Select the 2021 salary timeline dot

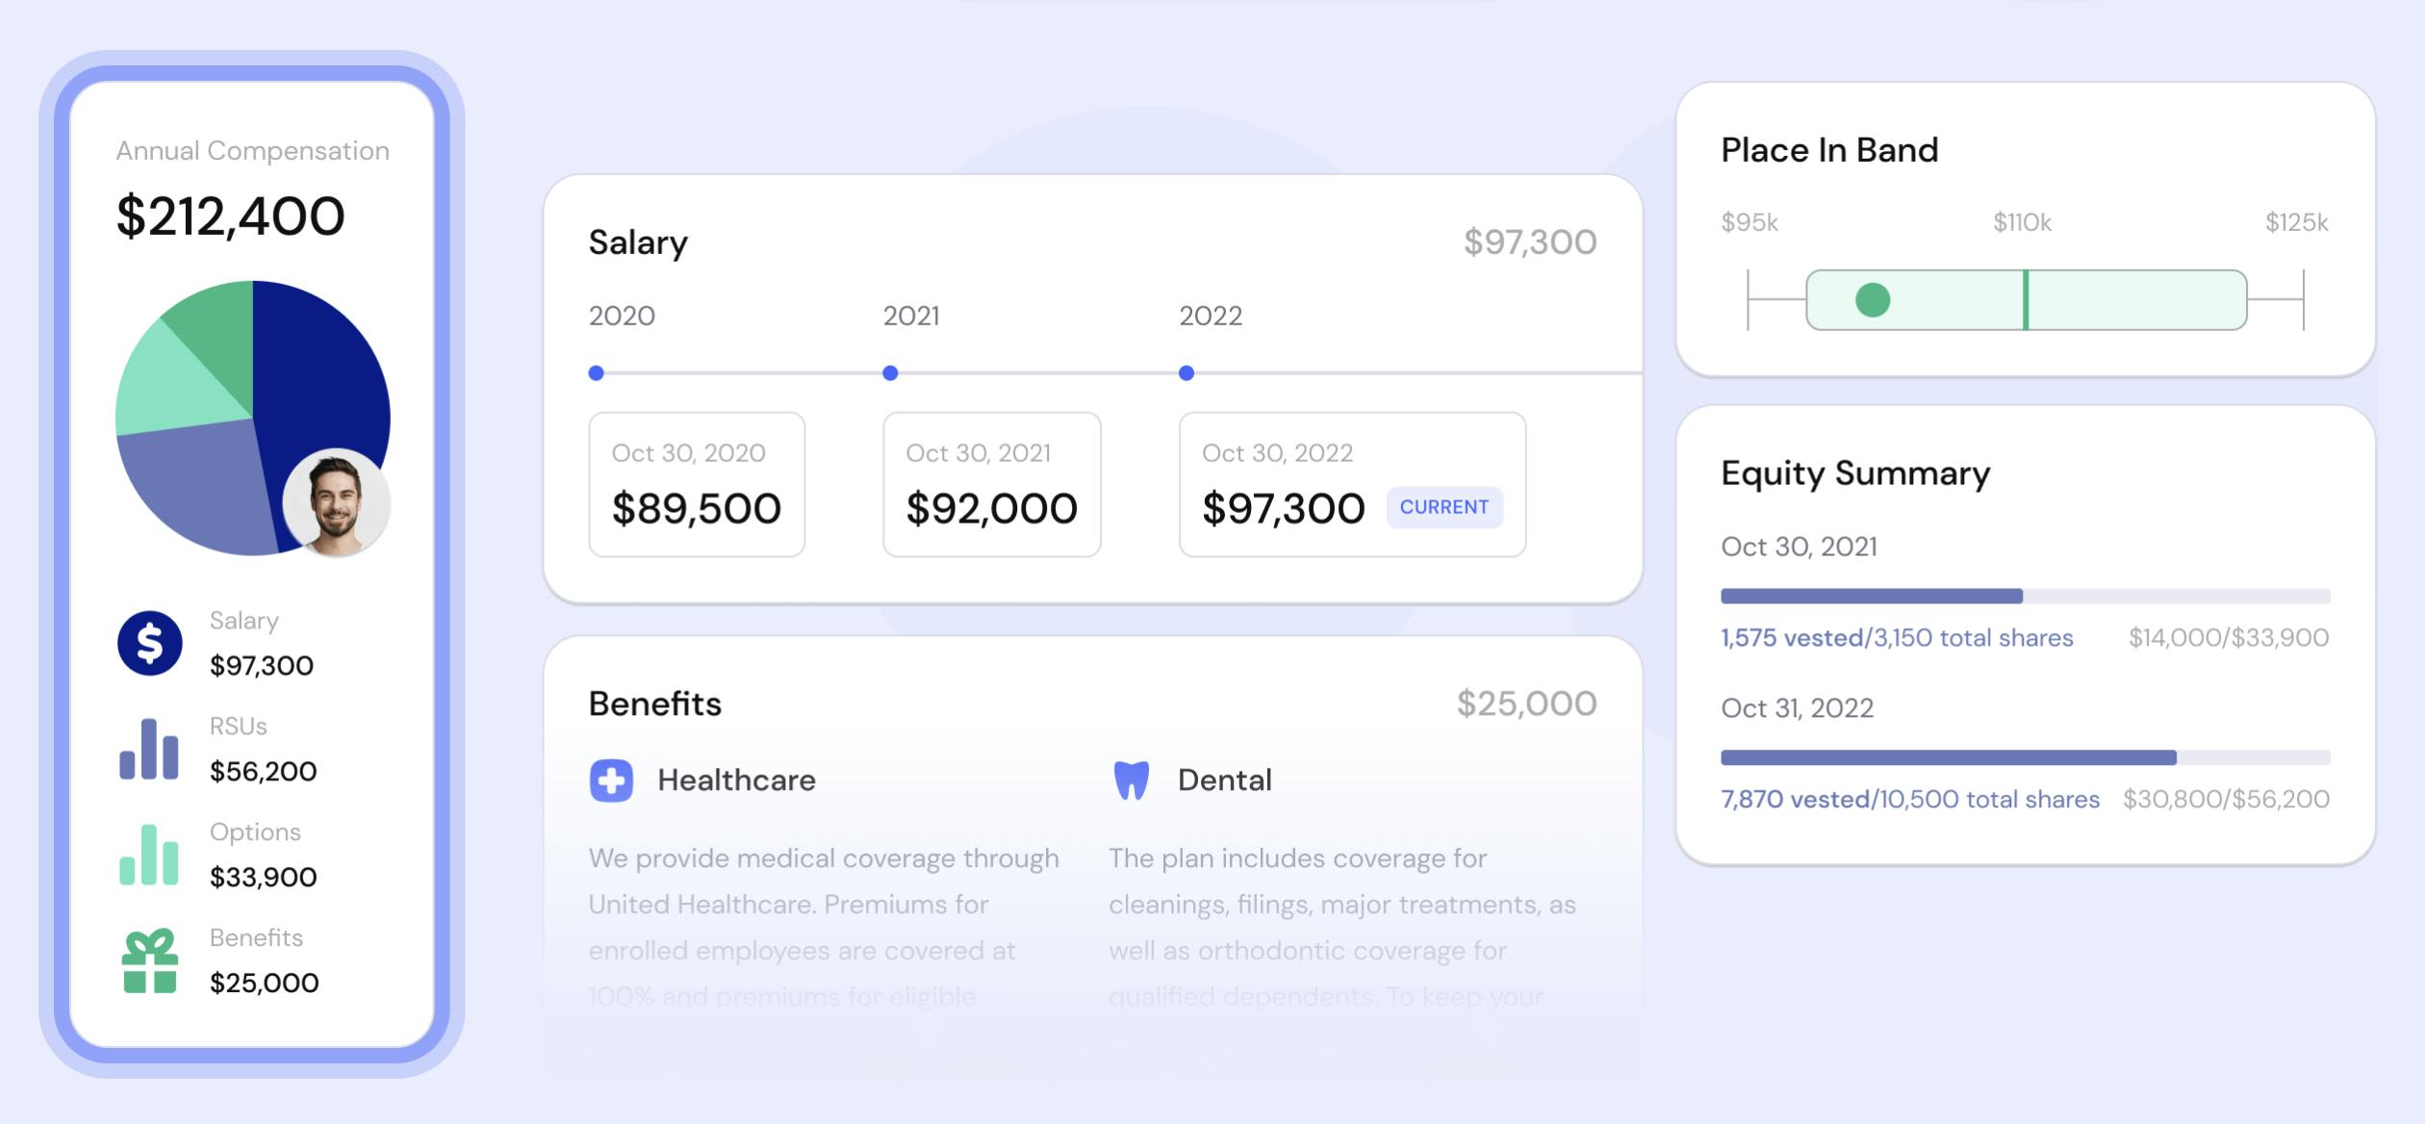(x=890, y=373)
